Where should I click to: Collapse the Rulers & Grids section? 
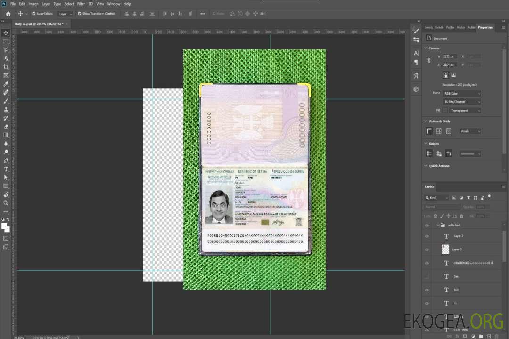[x=426, y=121]
